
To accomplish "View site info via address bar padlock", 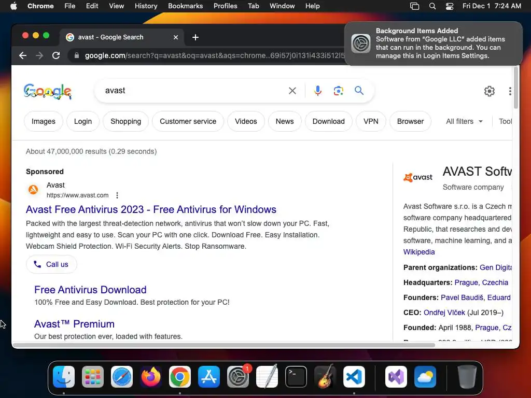I will coord(77,55).
